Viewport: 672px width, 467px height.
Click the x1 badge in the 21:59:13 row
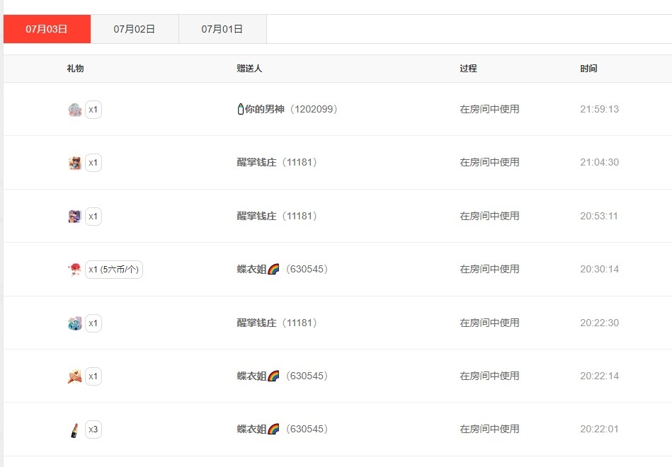(93, 110)
